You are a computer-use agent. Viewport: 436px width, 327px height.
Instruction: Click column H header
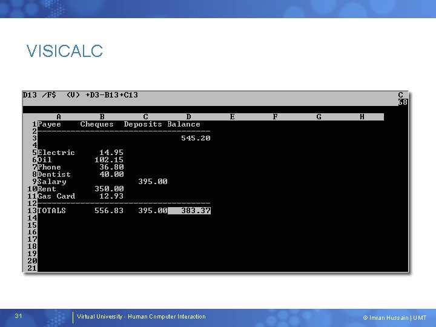click(x=362, y=117)
